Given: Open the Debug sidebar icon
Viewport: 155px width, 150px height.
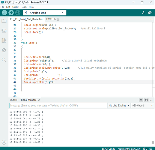Looking at the screenshot, I should pyautogui.click(x=4, y=50).
